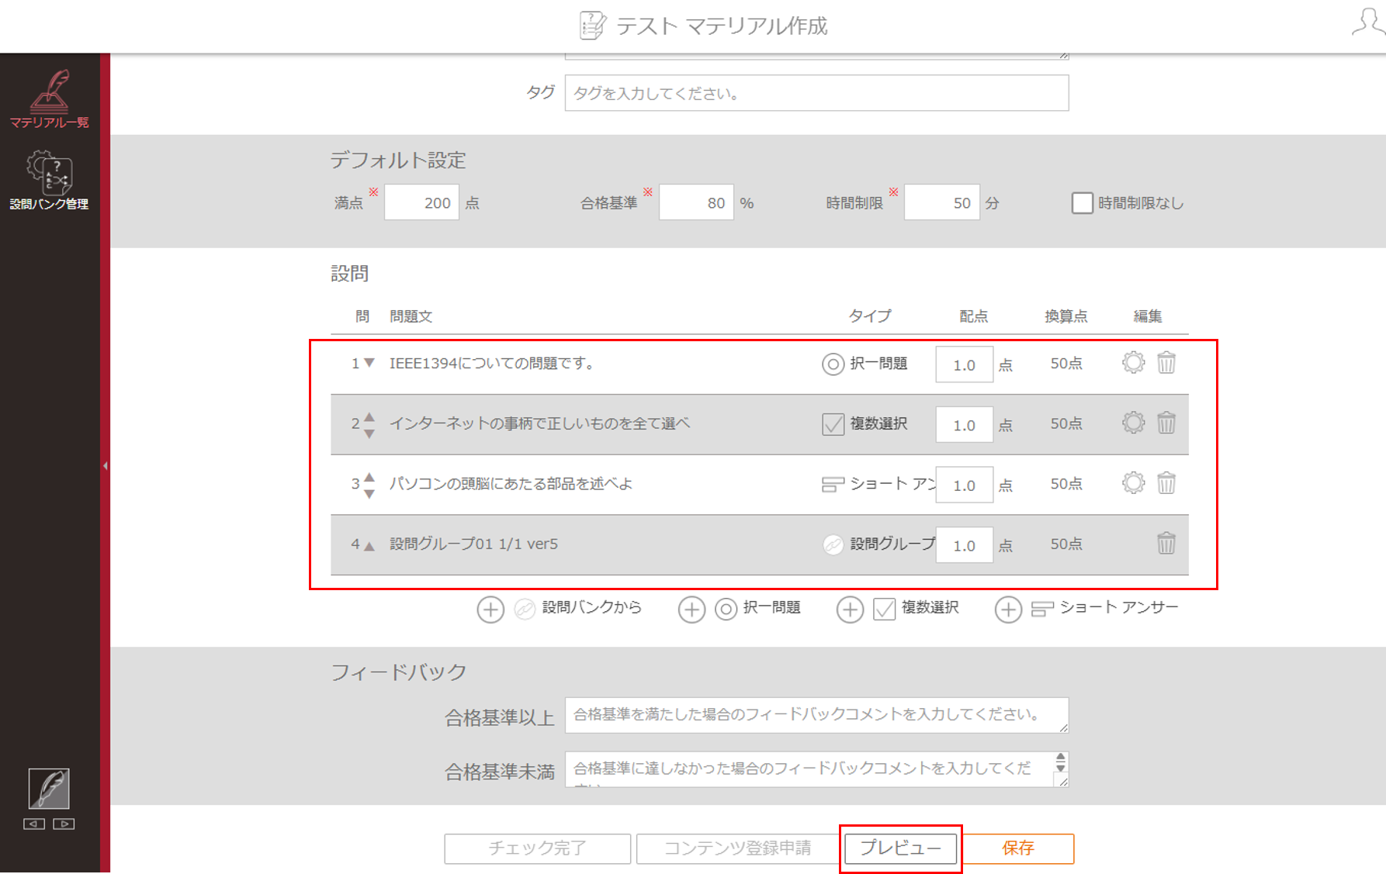Viewport: 1386px width, 874px height.
Task: Open 設問バンク管理 in the sidebar
Action: pyautogui.click(x=49, y=180)
